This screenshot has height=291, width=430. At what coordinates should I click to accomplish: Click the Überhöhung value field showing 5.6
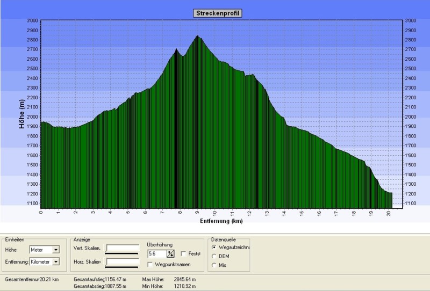(x=156, y=254)
